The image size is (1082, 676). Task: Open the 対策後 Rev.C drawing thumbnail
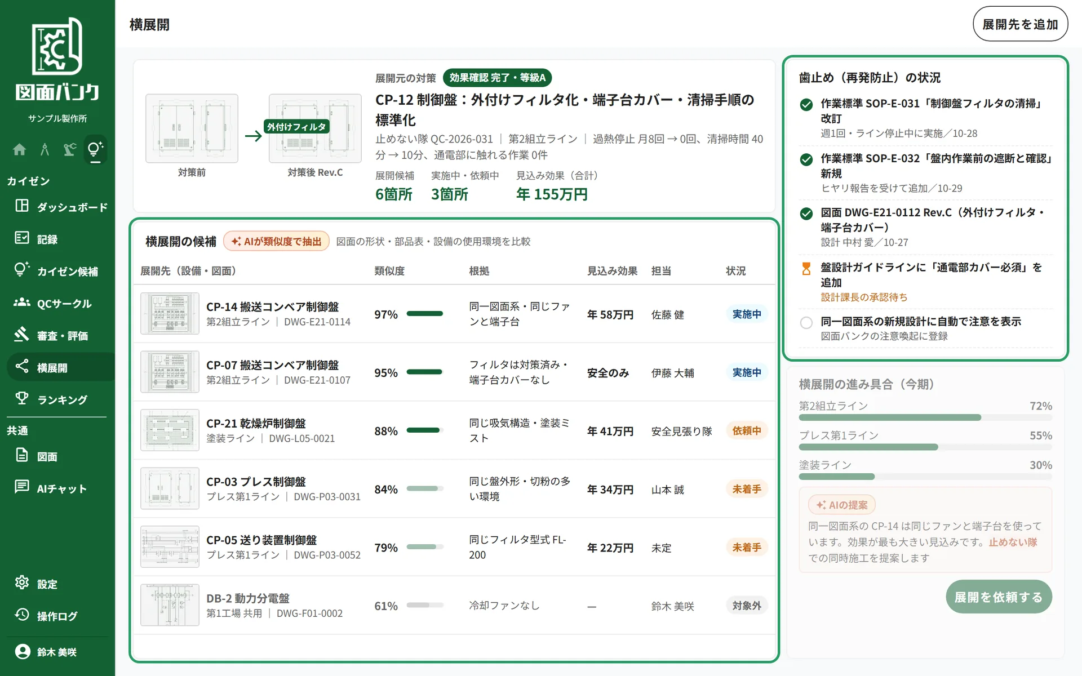[x=315, y=128]
